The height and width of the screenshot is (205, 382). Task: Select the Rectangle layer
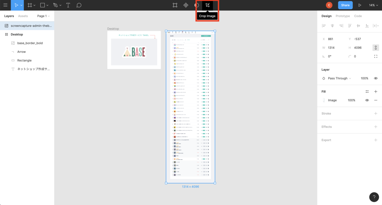27,60
